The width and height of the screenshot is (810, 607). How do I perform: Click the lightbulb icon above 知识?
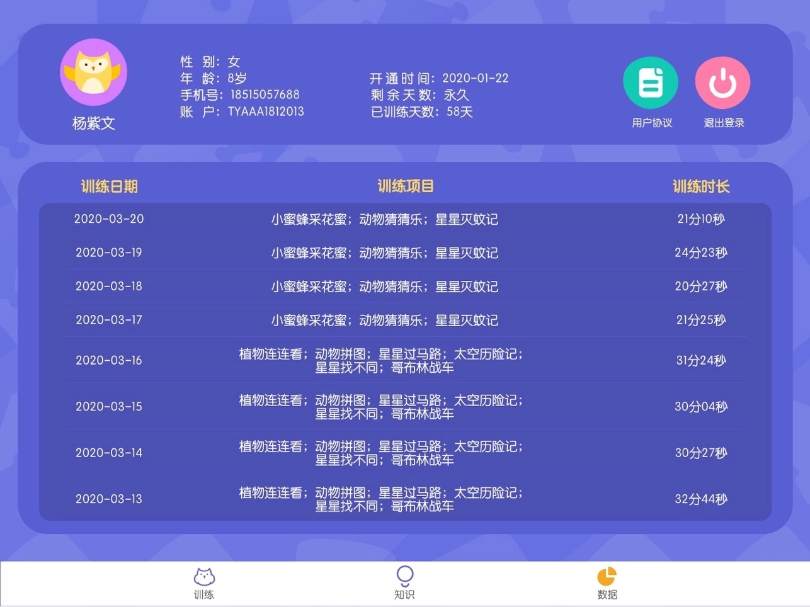pos(404,576)
